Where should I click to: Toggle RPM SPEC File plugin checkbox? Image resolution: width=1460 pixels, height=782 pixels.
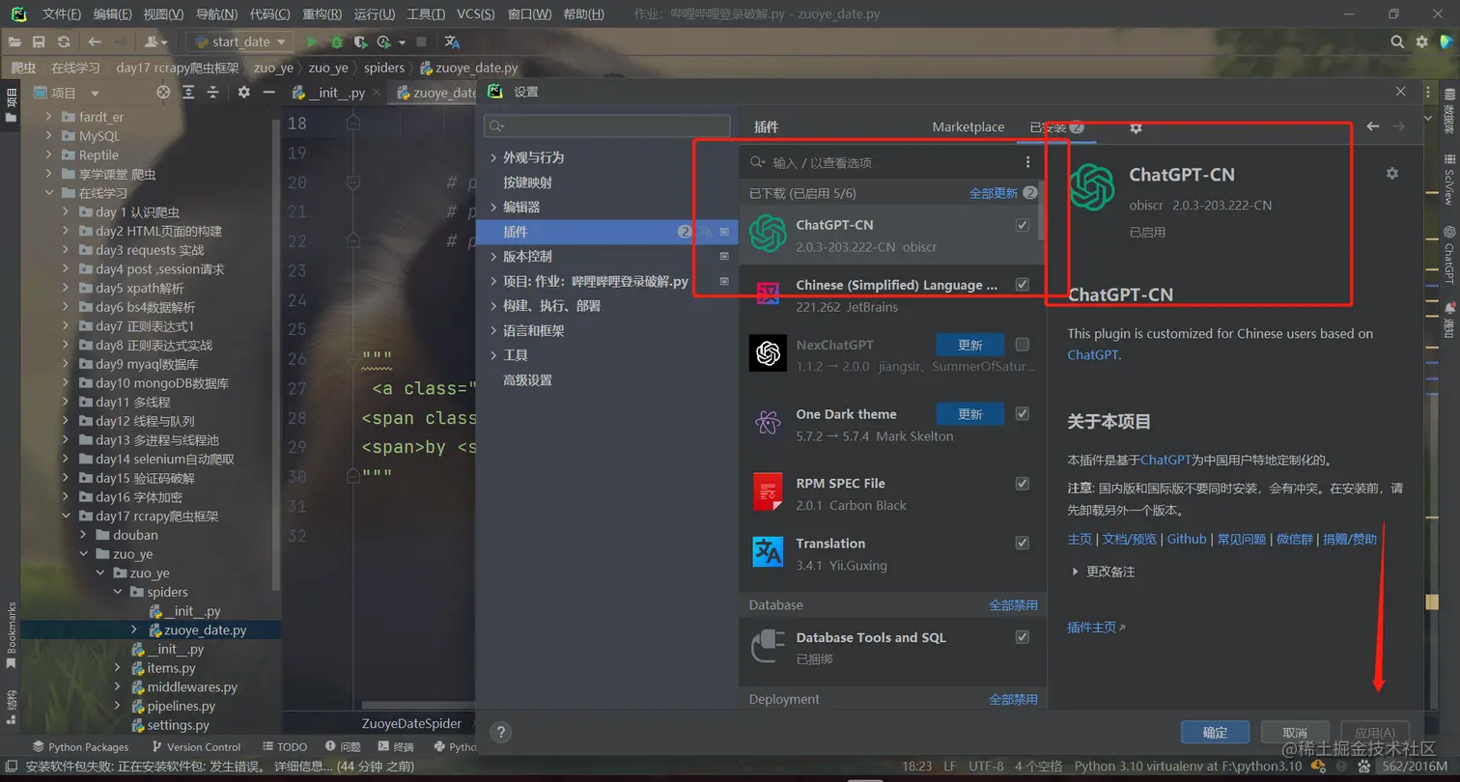click(1023, 484)
